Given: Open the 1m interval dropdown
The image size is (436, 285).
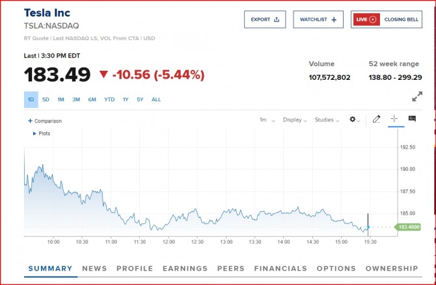Looking at the screenshot, I should [x=267, y=120].
